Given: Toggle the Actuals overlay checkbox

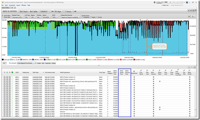Looking at the screenshot, I should [x=97, y=17].
